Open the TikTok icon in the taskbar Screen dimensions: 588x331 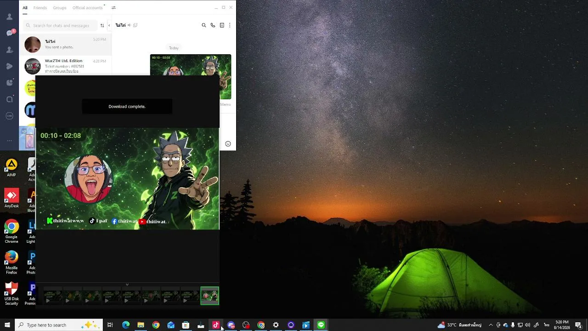pyautogui.click(x=216, y=325)
